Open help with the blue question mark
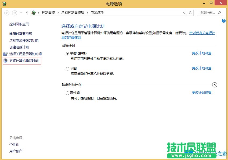Image resolution: width=228 pixels, height=160 pixels. pyautogui.click(x=224, y=21)
